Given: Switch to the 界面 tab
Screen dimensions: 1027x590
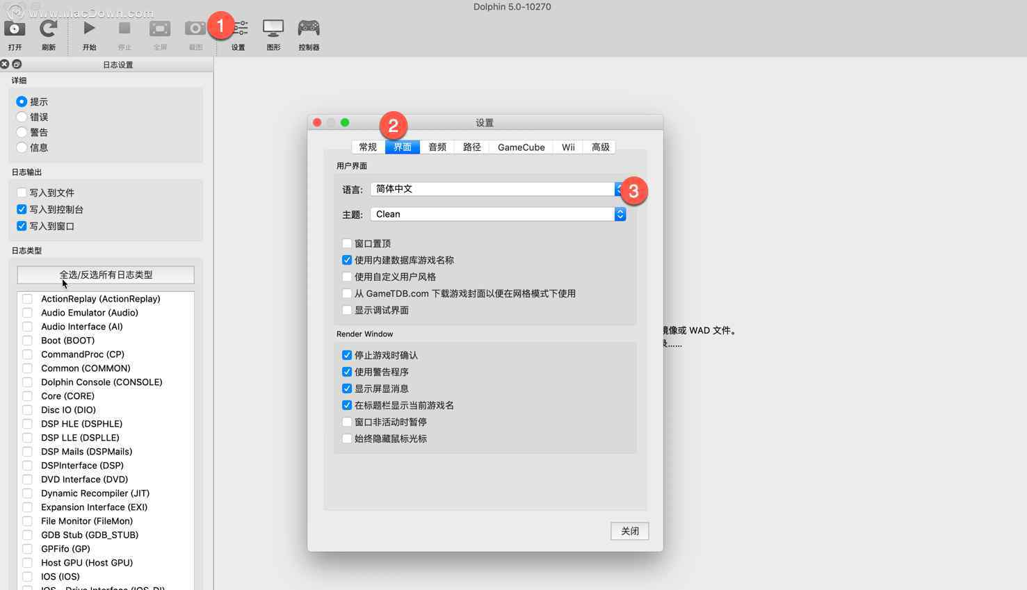Looking at the screenshot, I should pyautogui.click(x=403, y=147).
